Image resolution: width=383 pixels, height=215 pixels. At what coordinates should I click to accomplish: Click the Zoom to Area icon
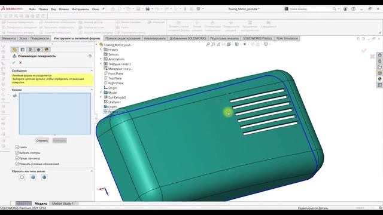point(213,44)
